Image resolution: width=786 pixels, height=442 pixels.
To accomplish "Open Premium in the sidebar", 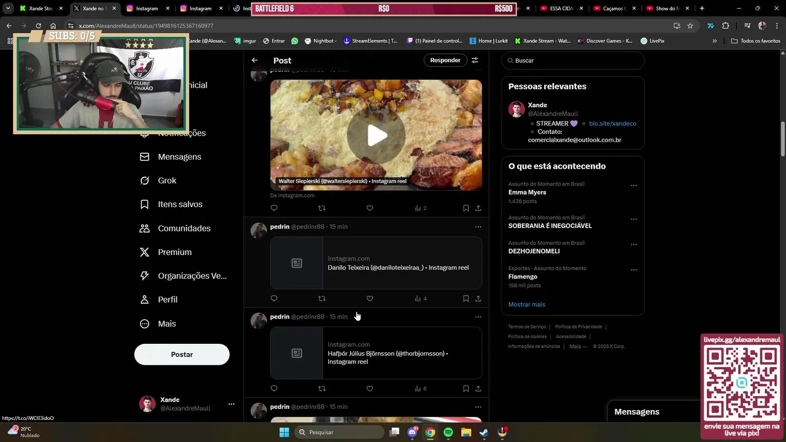I will (166, 252).
